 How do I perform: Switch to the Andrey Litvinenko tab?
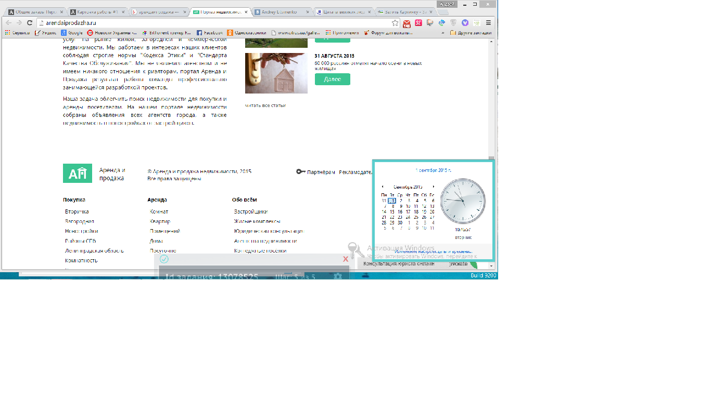(282, 11)
